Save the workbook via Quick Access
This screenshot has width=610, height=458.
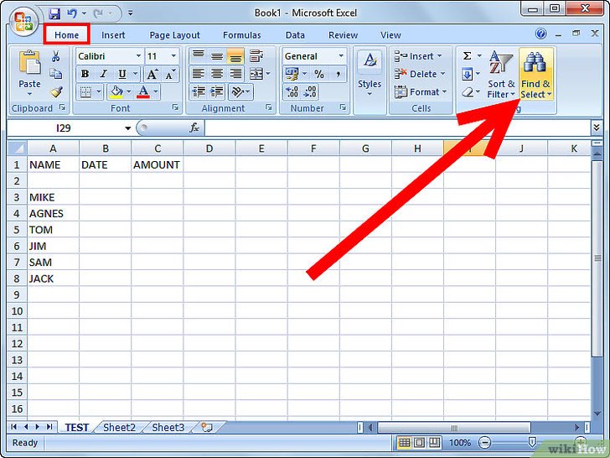(x=54, y=13)
